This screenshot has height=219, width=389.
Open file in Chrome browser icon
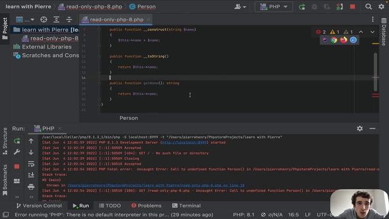point(334,40)
